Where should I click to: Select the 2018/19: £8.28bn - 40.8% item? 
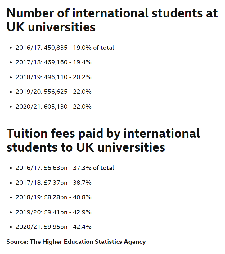[x=54, y=197]
